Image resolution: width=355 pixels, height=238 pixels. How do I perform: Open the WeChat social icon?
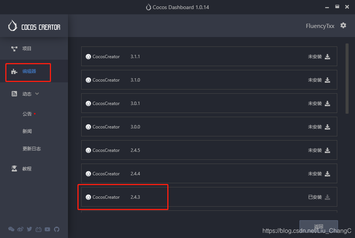point(11,229)
